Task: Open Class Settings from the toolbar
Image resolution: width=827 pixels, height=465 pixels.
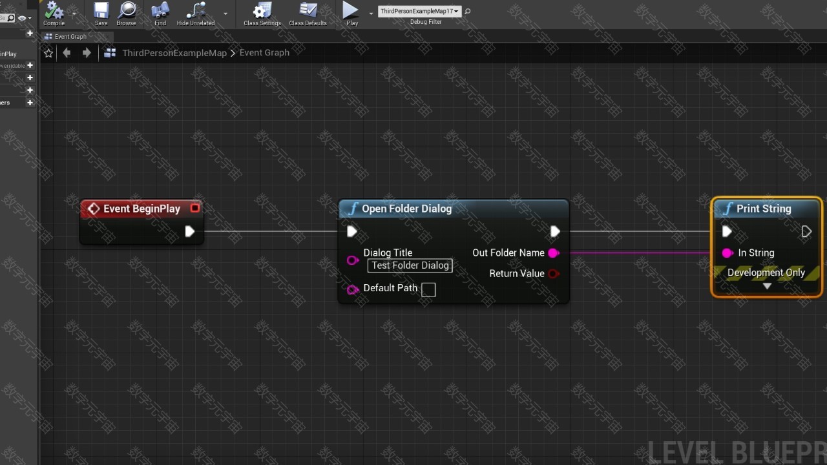Action: click(262, 11)
